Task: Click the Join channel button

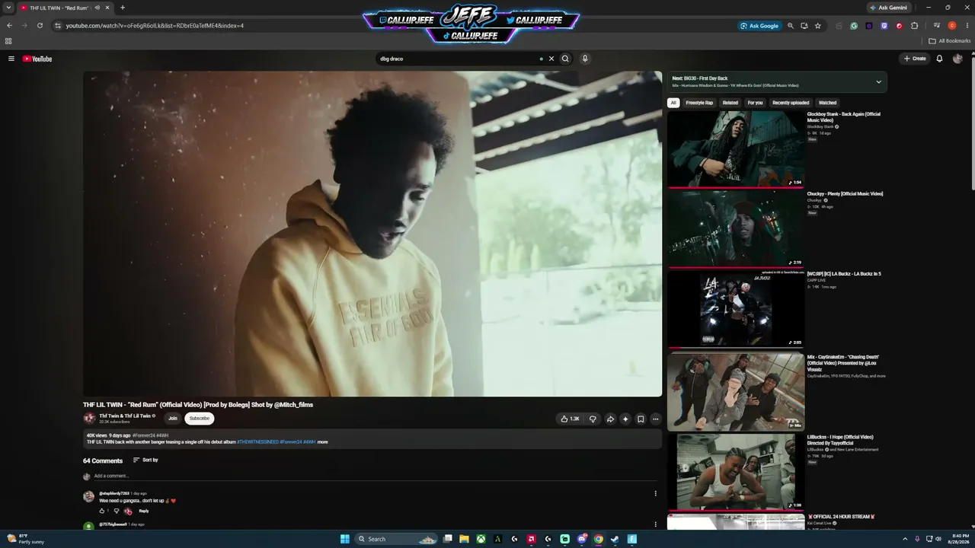Action: click(x=173, y=418)
